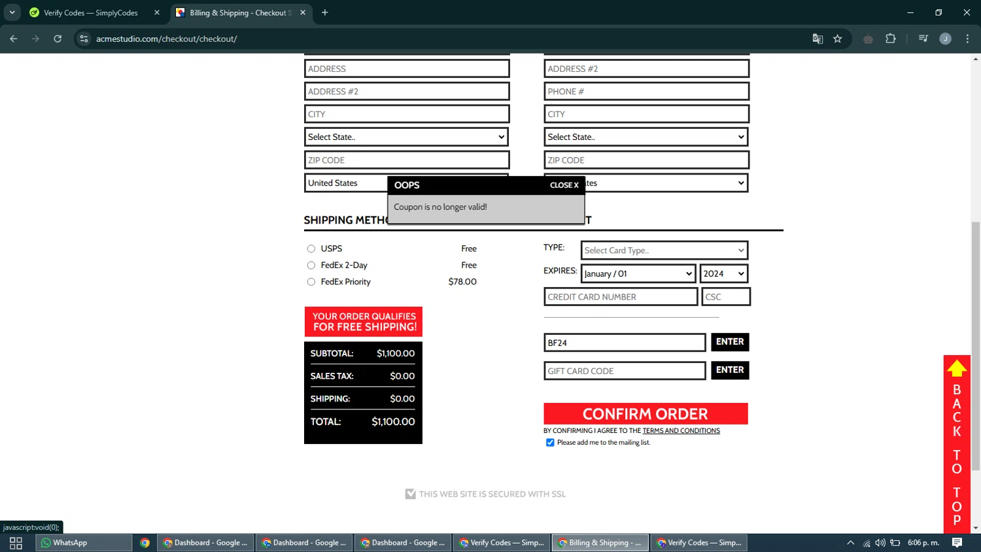
Task: Click the shipping CITY field
Action: click(x=647, y=114)
